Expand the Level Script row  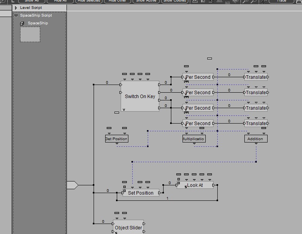[16, 8]
